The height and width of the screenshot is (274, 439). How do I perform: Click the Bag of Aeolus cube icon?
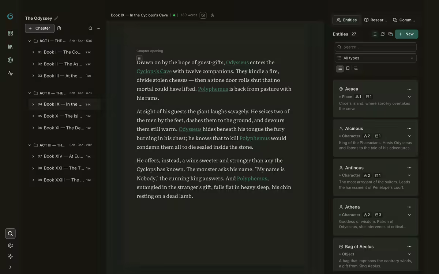click(341, 247)
